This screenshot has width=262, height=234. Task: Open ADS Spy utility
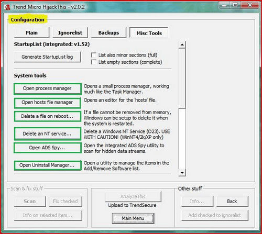pos(47,148)
